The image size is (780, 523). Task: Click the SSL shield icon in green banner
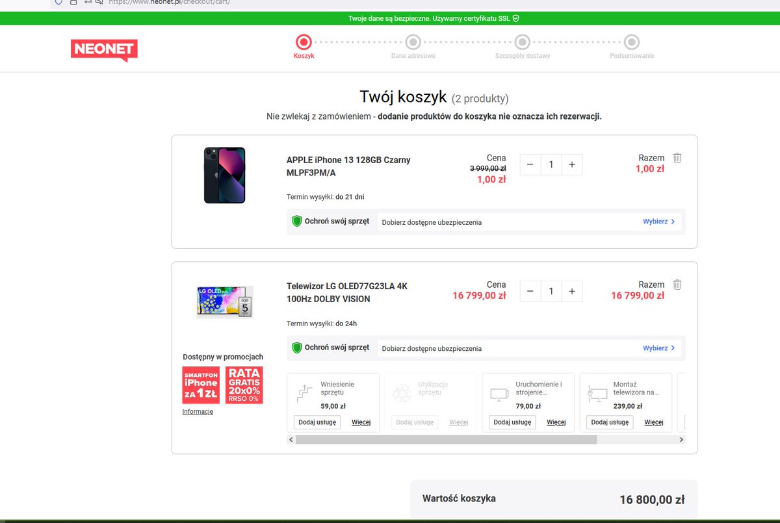pos(515,18)
